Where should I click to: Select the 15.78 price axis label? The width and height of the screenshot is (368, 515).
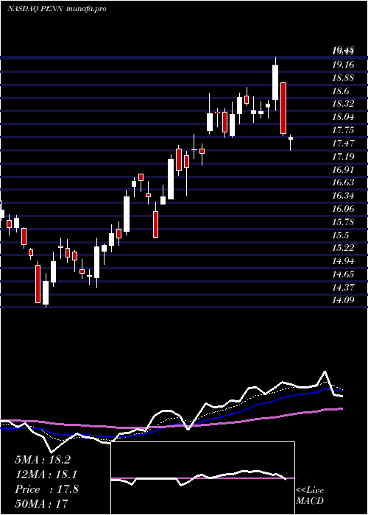point(343,222)
